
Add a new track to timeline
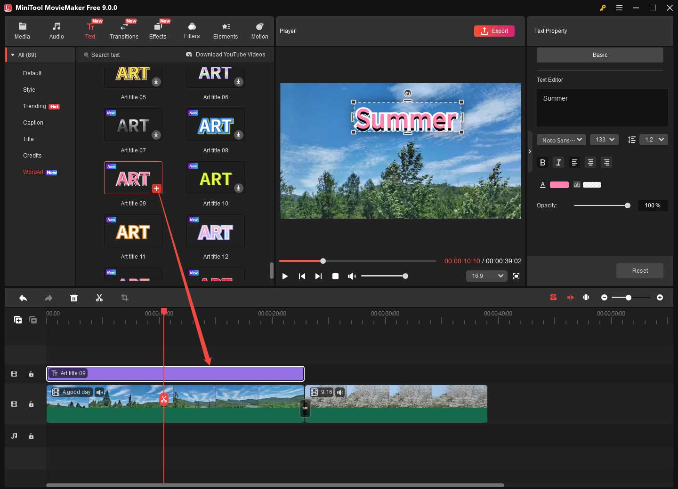point(18,320)
